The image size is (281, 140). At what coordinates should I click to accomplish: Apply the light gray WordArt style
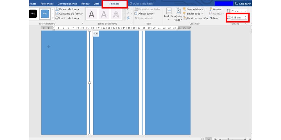click(x=104, y=14)
